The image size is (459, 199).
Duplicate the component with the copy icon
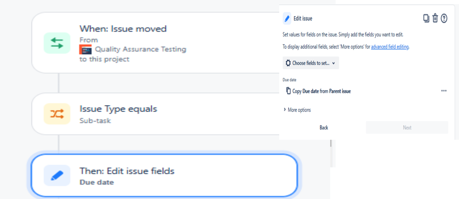426,18
